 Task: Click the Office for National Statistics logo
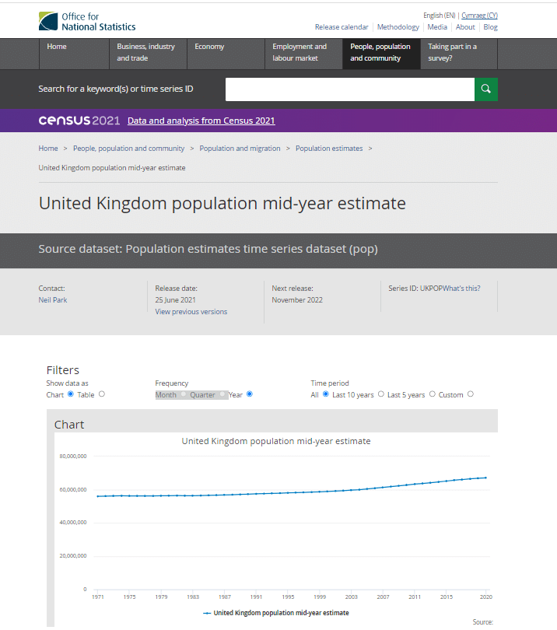pyautogui.click(x=75, y=21)
